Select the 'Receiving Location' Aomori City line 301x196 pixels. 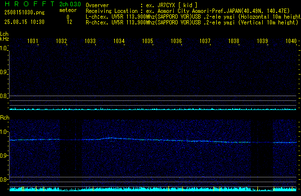click(188, 11)
